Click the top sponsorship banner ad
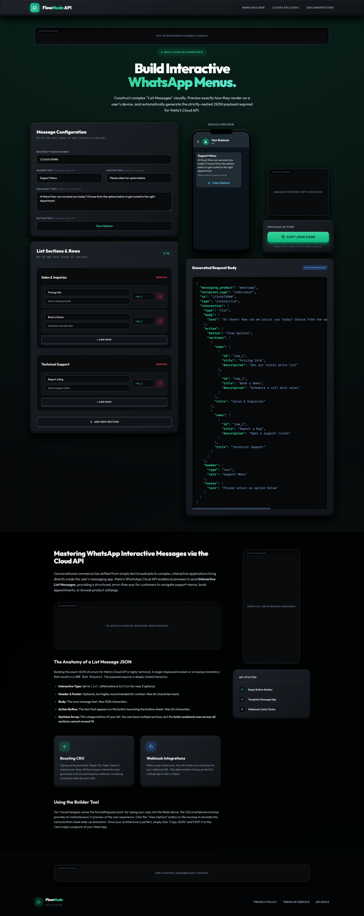The image size is (364, 916). click(182, 36)
